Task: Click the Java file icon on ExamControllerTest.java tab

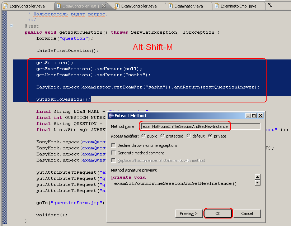Action: (59, 6)
